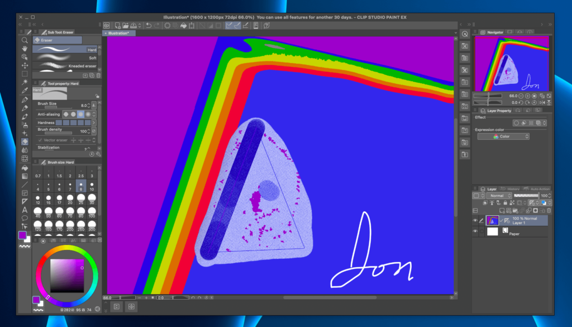The width and height of the screenshot is (572, 327).
Task: Open the Normal blending mode dropdown
Action: 499,196
